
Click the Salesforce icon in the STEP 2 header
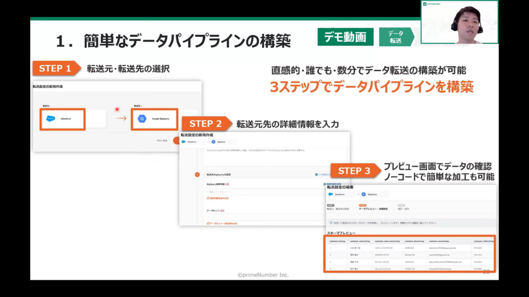tap(183, 141)
